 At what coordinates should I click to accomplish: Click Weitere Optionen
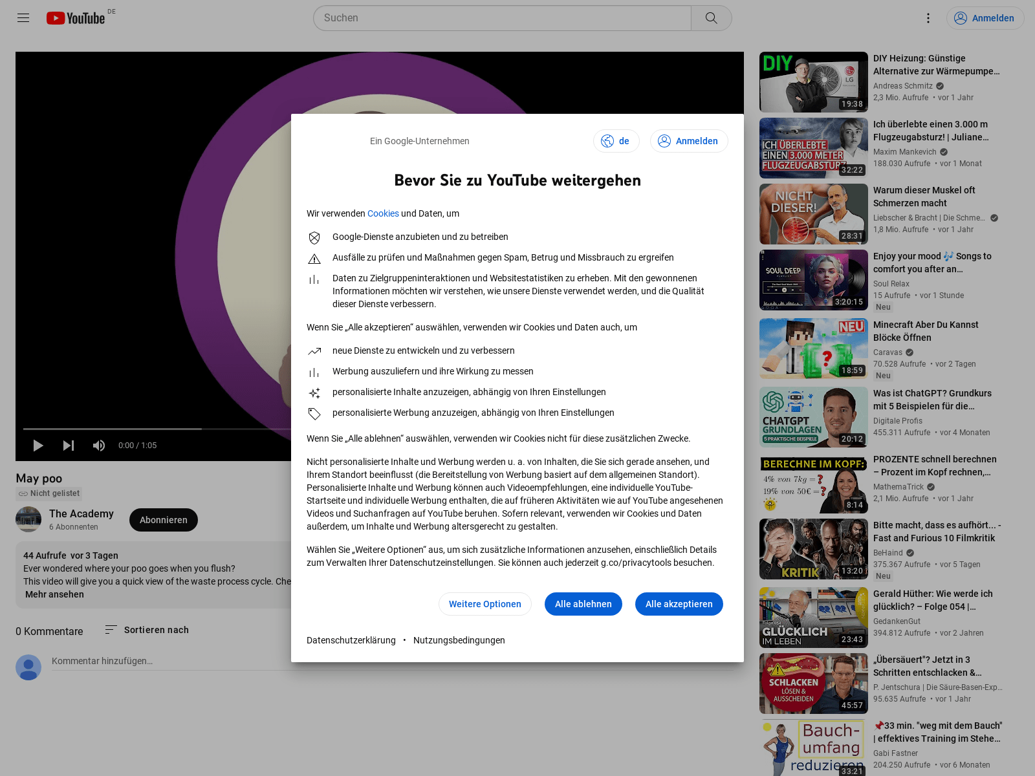click(485, 604)
